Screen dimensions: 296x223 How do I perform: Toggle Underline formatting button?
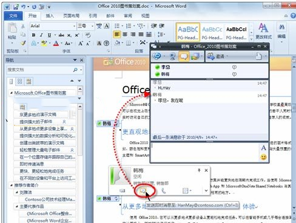[x=49, y=35]
